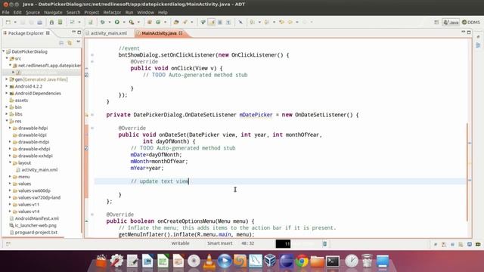The width and height of the screenshot is (484, 272).
Task: Toggle folding for the onClick method
Action: 92,62
